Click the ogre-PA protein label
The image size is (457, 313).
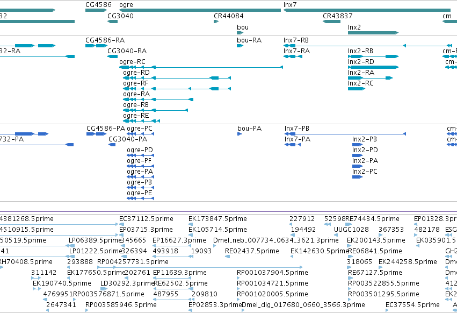pyautogui.click(x=140, y=172)
